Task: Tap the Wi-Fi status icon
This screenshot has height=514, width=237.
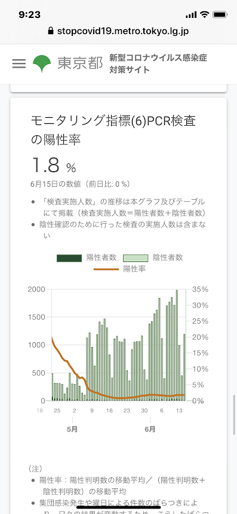Action: 205,14
